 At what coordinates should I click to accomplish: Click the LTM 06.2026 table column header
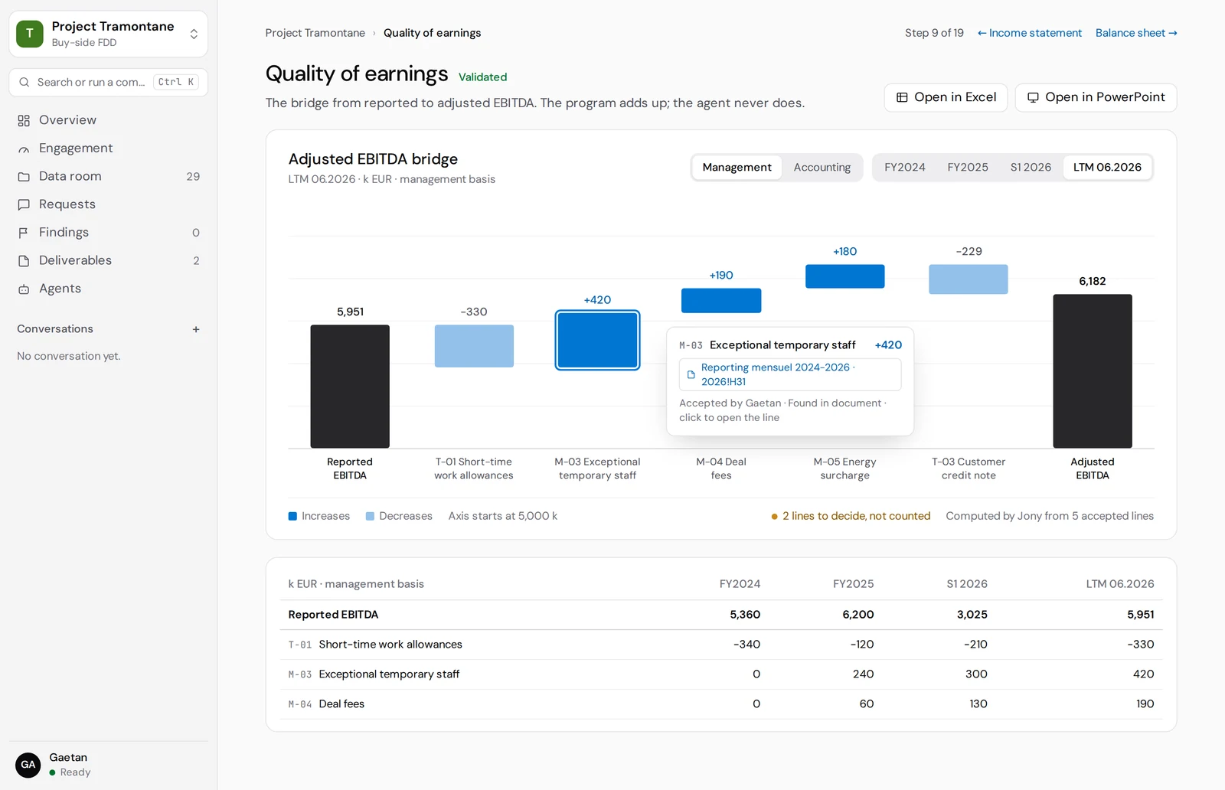click(1120, 584)
